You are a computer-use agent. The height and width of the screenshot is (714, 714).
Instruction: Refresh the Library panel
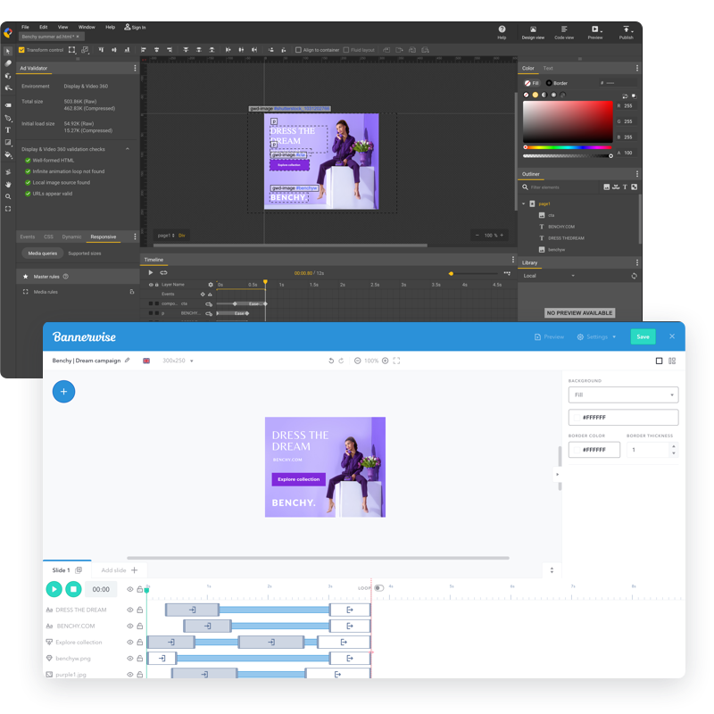pyautogui.click(x=634, y=276)
